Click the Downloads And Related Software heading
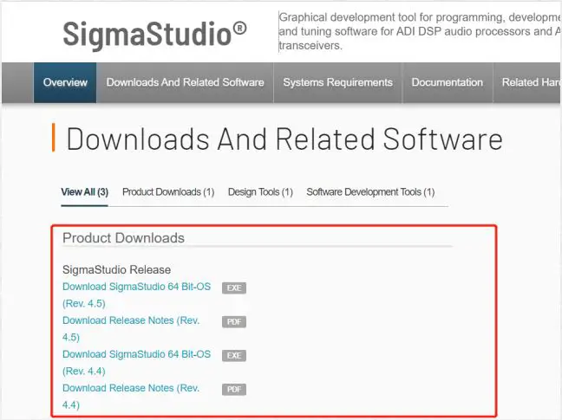The image size is (562, 420). tap(284, 139)
